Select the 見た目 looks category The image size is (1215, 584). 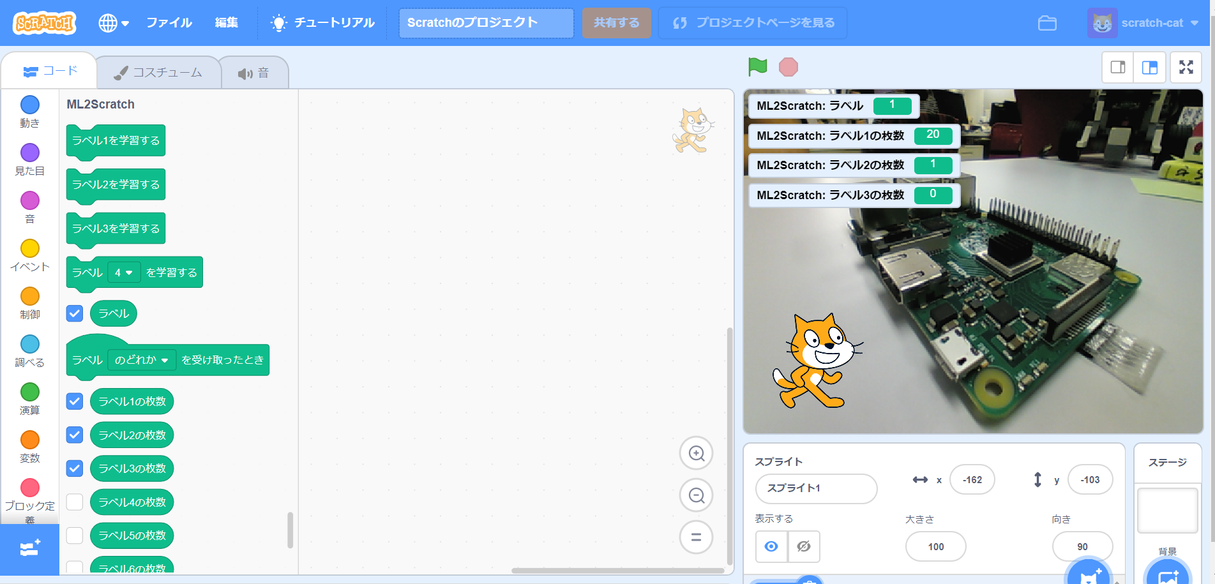(30, 160)
